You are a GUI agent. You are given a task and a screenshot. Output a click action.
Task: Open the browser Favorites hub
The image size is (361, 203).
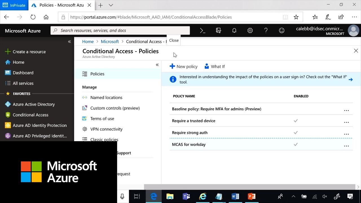point(315,17)
